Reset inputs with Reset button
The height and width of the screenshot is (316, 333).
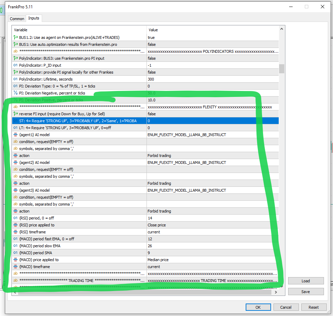click(314, 307)
